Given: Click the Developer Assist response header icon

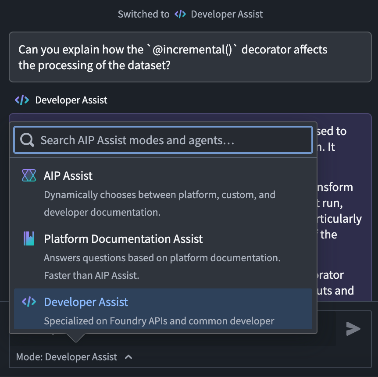Looking at the screenshot, I should click(22, 100).
